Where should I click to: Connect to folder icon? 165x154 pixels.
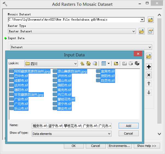pyautogui.click(x=116, y=63)
